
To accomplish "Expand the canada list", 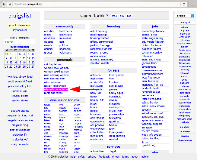I will point(185,136).
